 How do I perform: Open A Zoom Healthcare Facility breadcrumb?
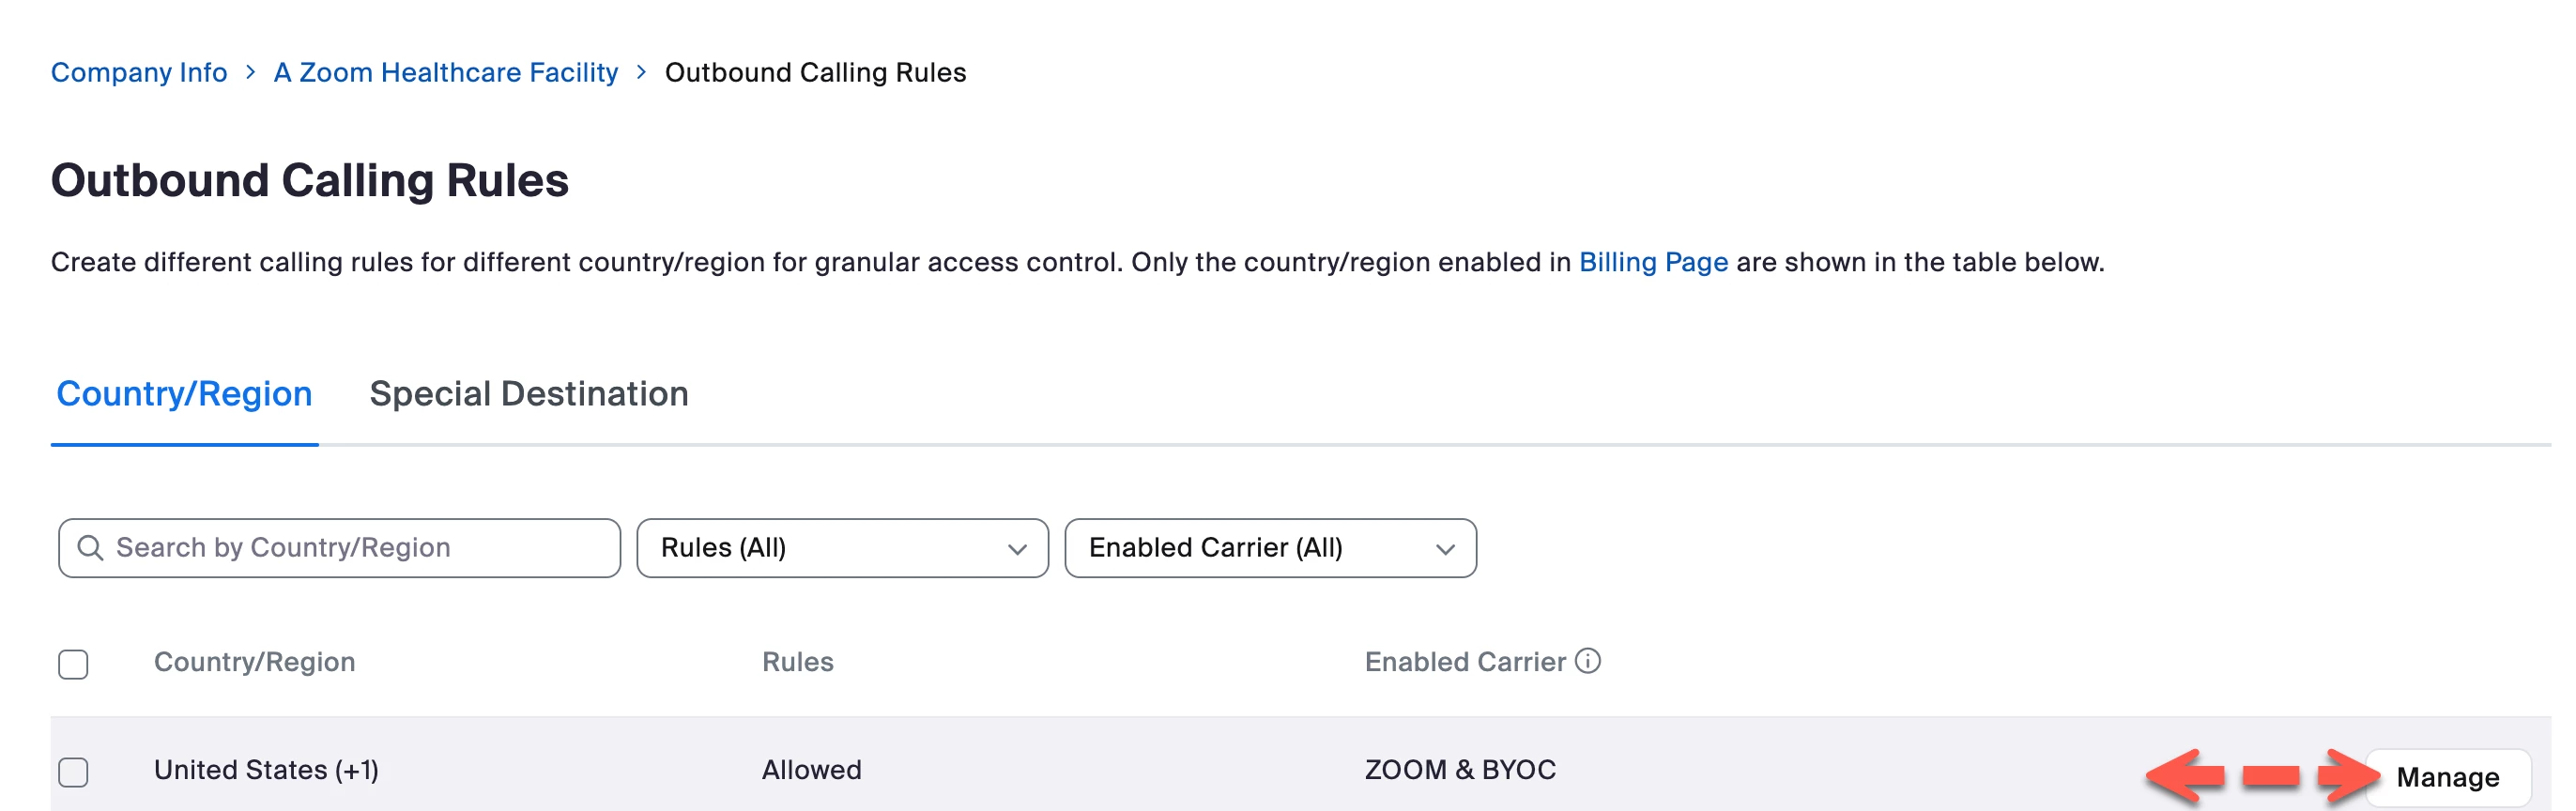446,72
